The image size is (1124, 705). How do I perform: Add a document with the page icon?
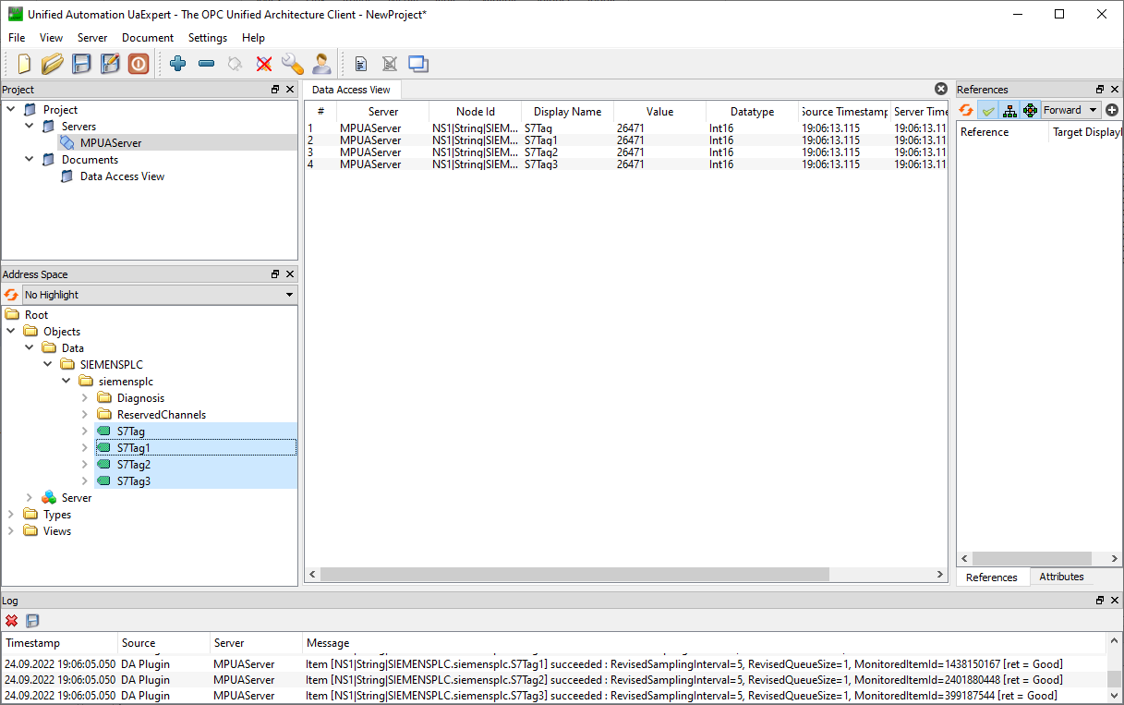click(361, 64)
